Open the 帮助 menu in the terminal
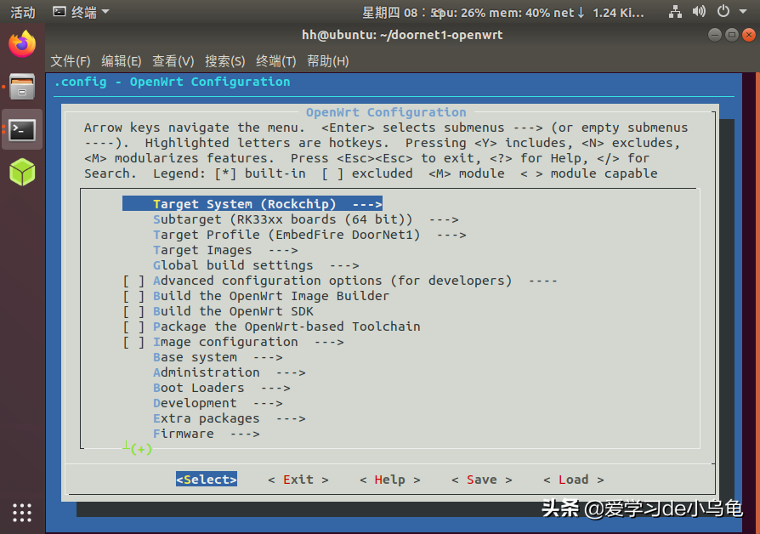The width and height of the screenshot is (760, 534). pyautogui.click(x=326, y=60)
